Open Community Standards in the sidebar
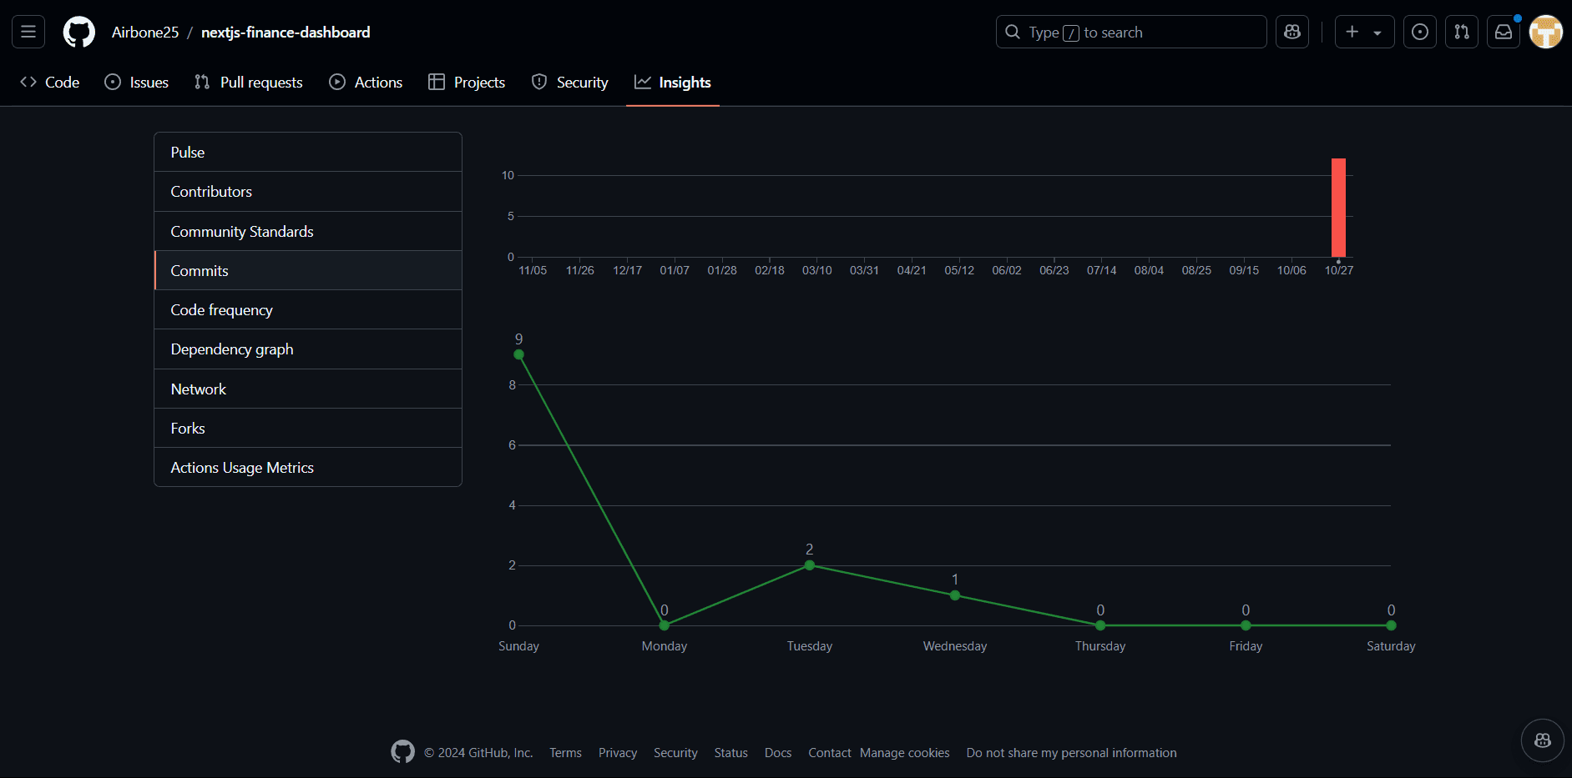The width and height of the screenshot is (1572, 778). [x=308, y=232]
